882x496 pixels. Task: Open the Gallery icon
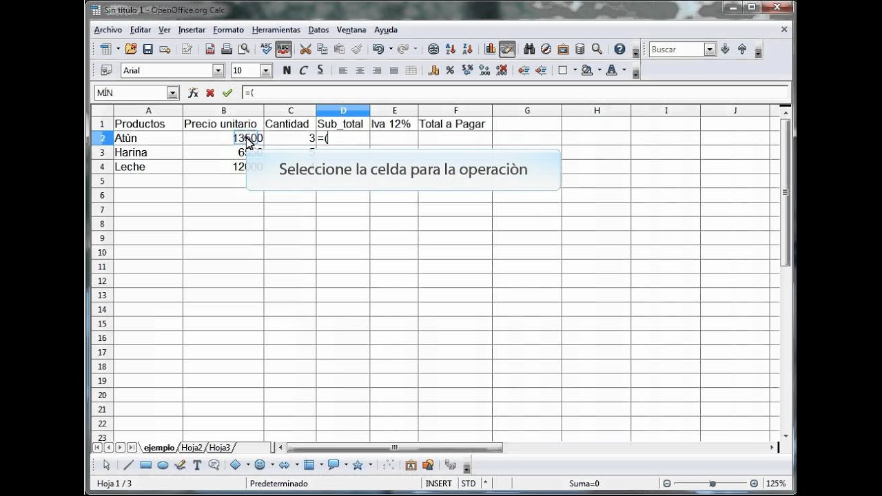(x=563, y=49)
